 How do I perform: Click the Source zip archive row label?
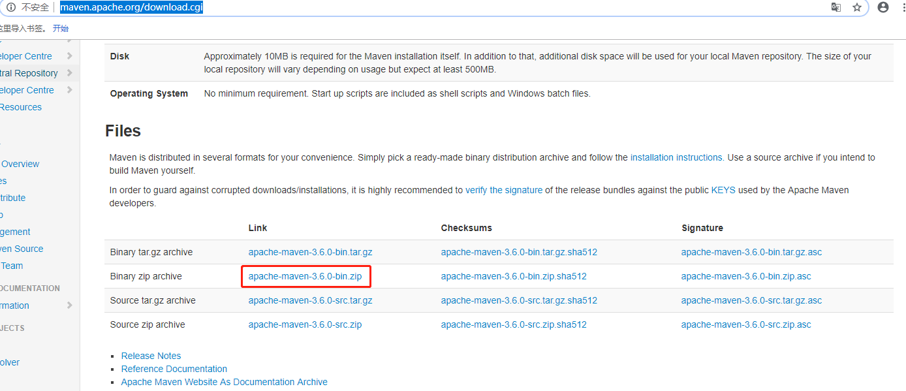click(148, 324)
